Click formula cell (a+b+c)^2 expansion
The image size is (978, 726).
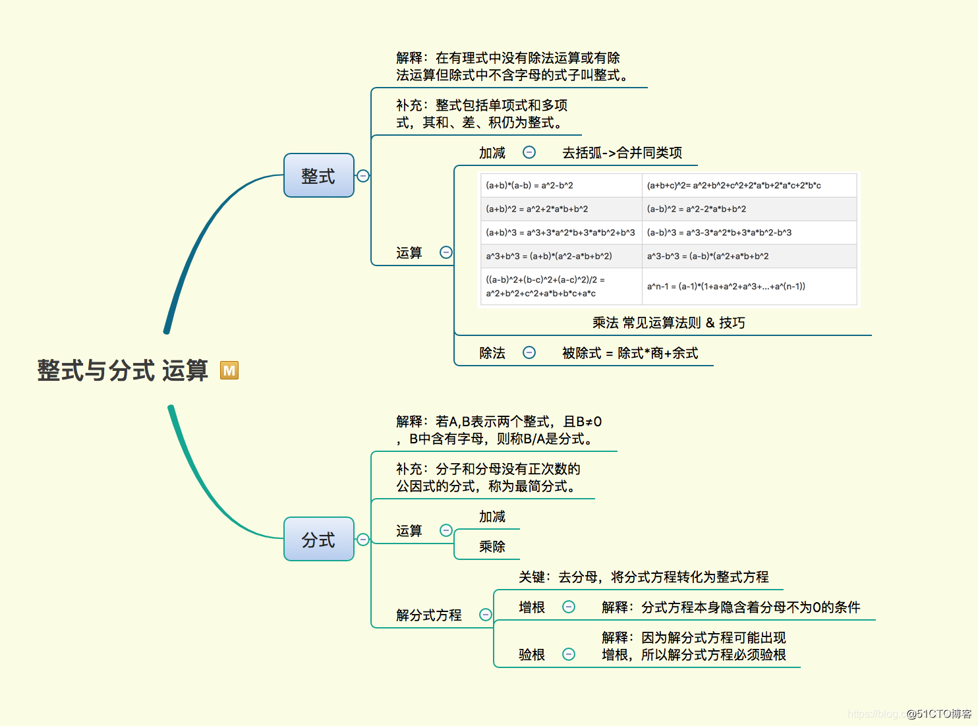point(749,185)
